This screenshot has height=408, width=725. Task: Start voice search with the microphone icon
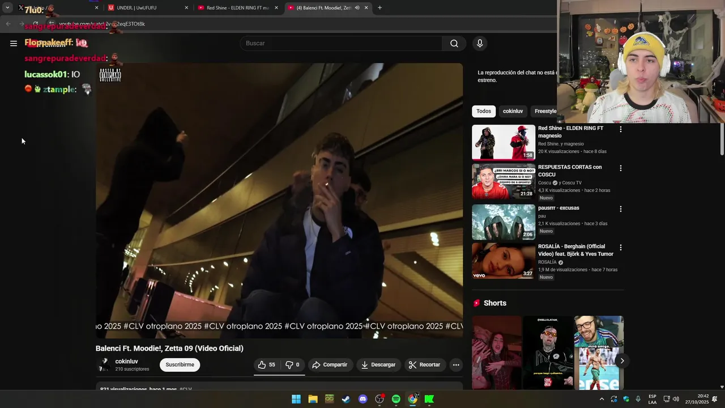480,44
